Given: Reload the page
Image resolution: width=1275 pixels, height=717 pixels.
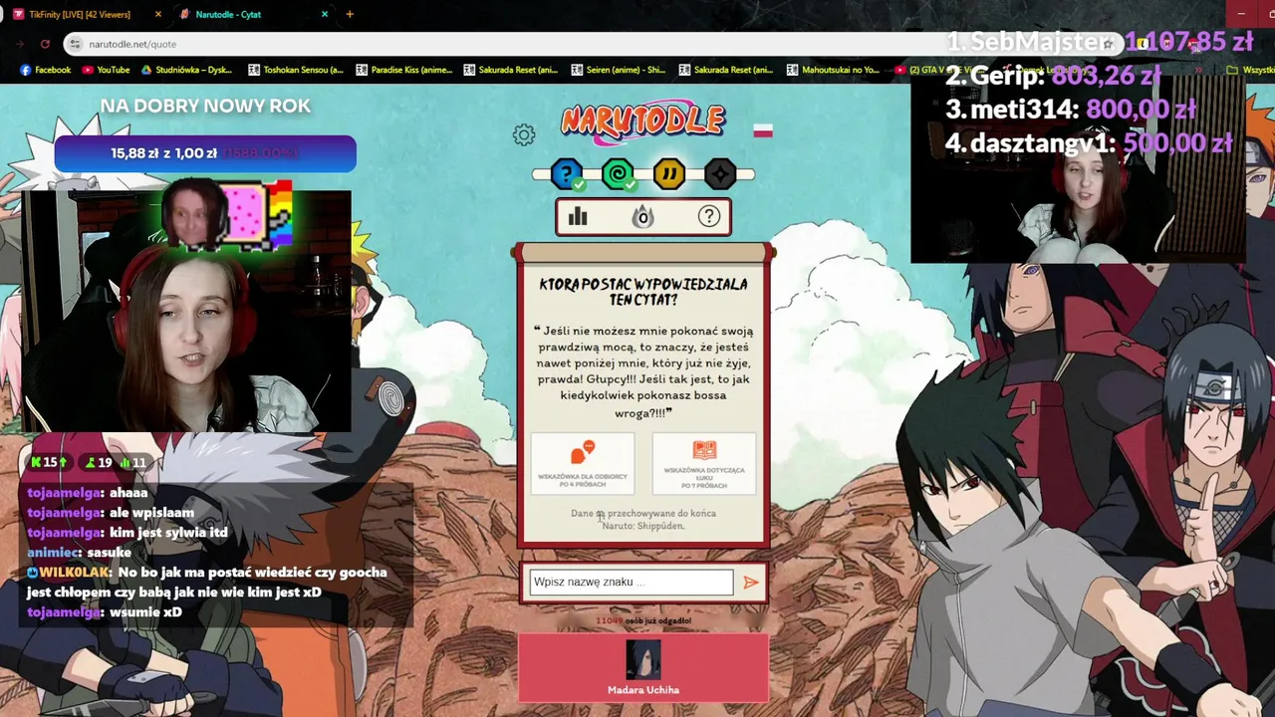Looking at the screenshot, I should [45, 44].
